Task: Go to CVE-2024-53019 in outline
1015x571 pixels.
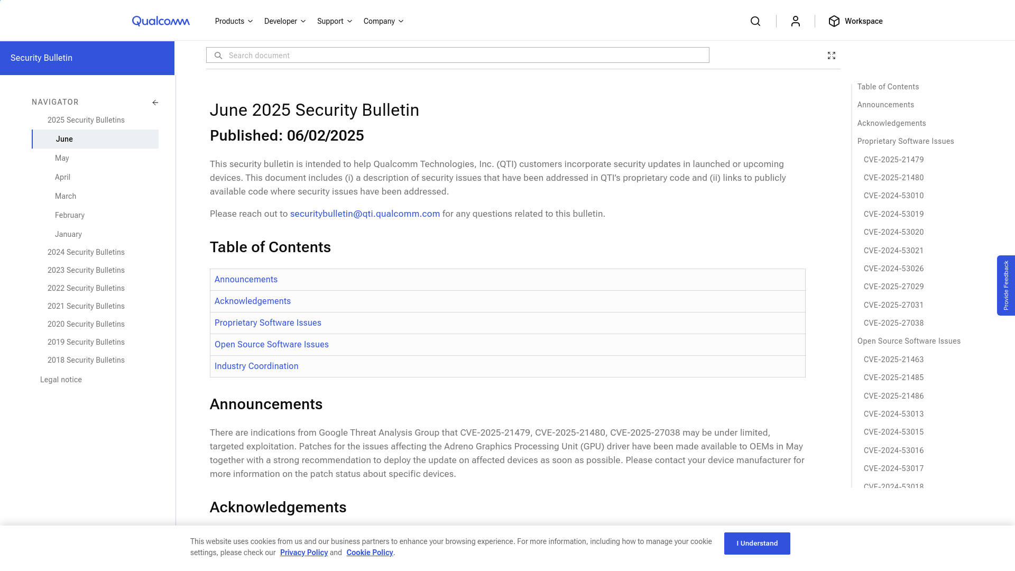Action: click(x=894, y=214)
